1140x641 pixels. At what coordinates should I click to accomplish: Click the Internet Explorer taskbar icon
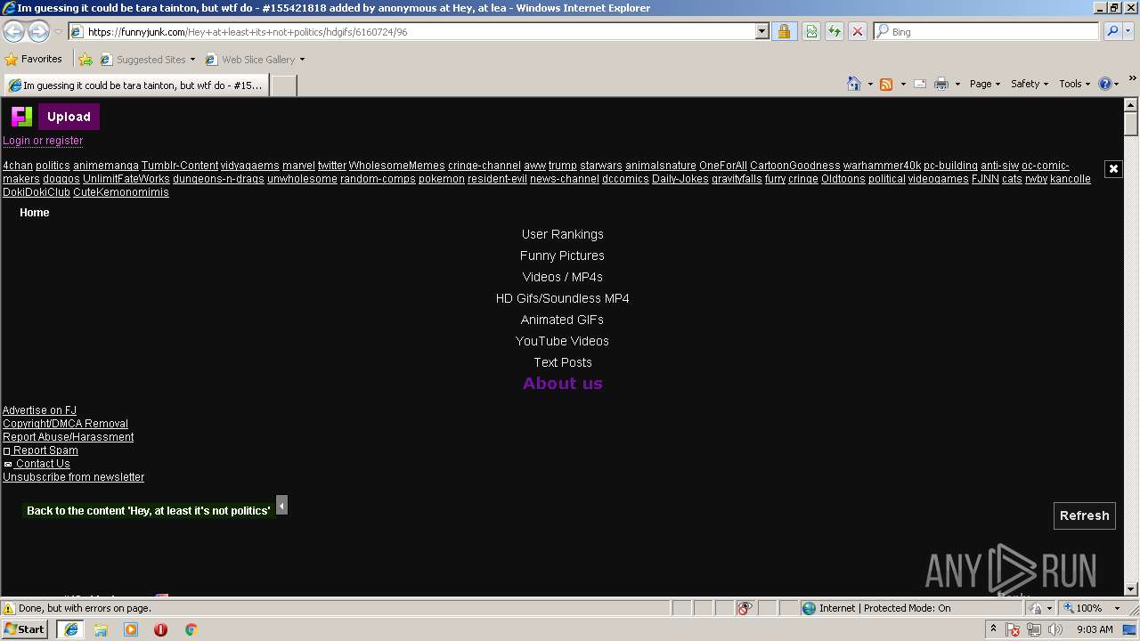coord(71,629)
